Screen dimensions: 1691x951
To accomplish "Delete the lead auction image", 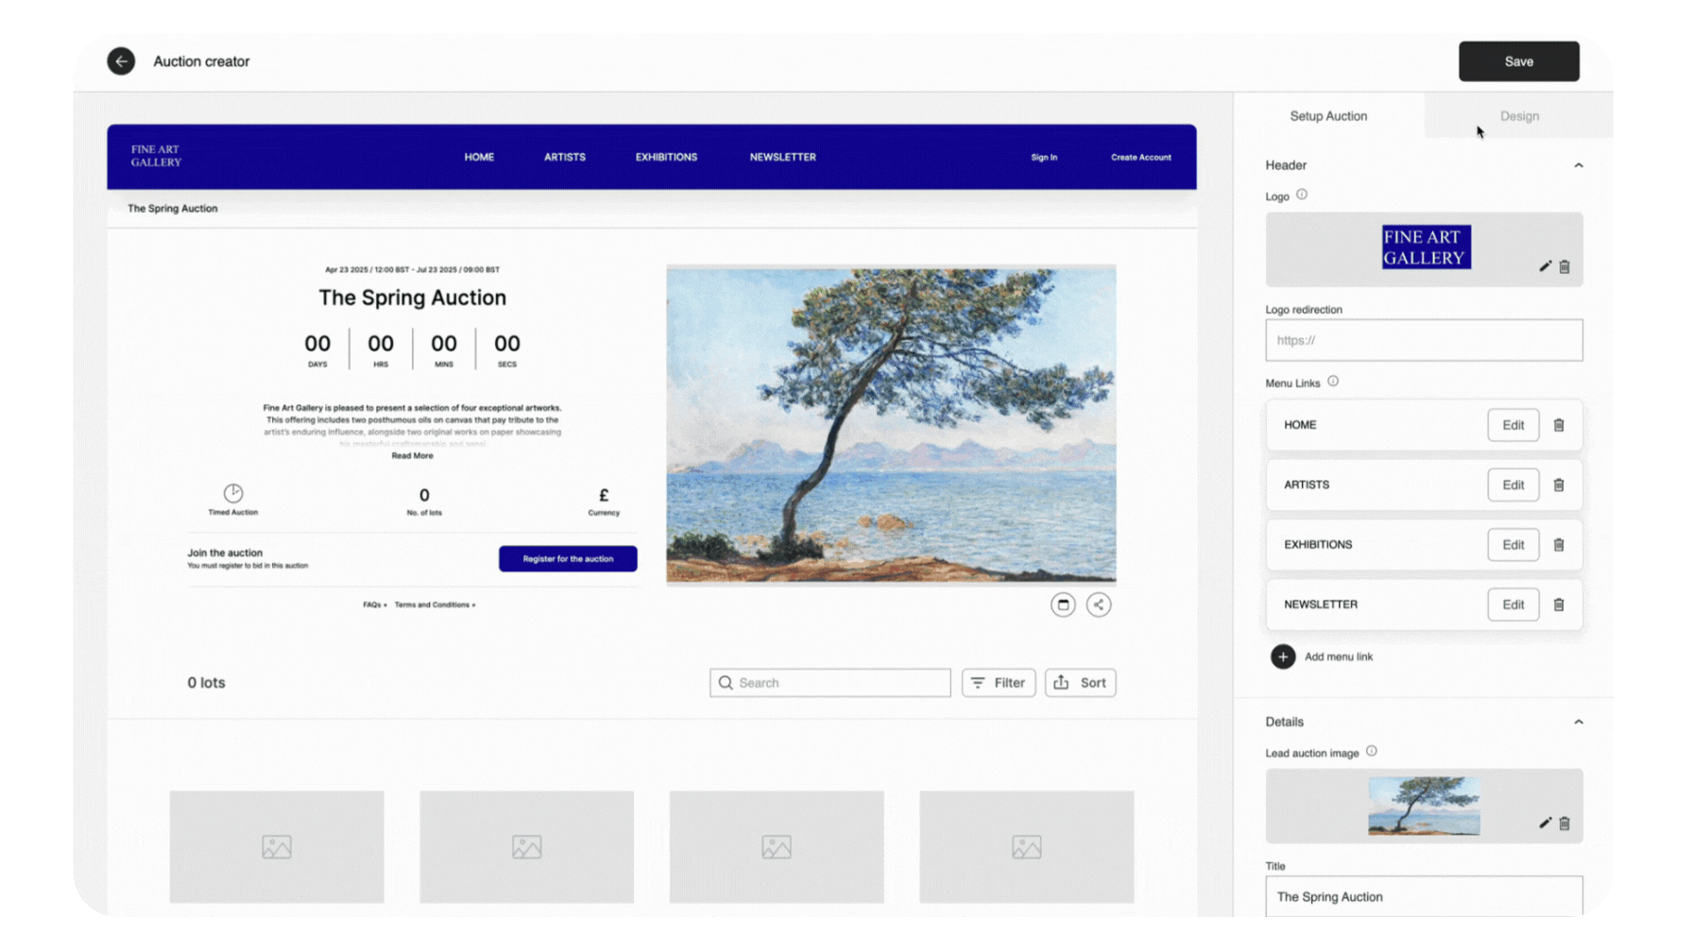I will point(1564,823).
